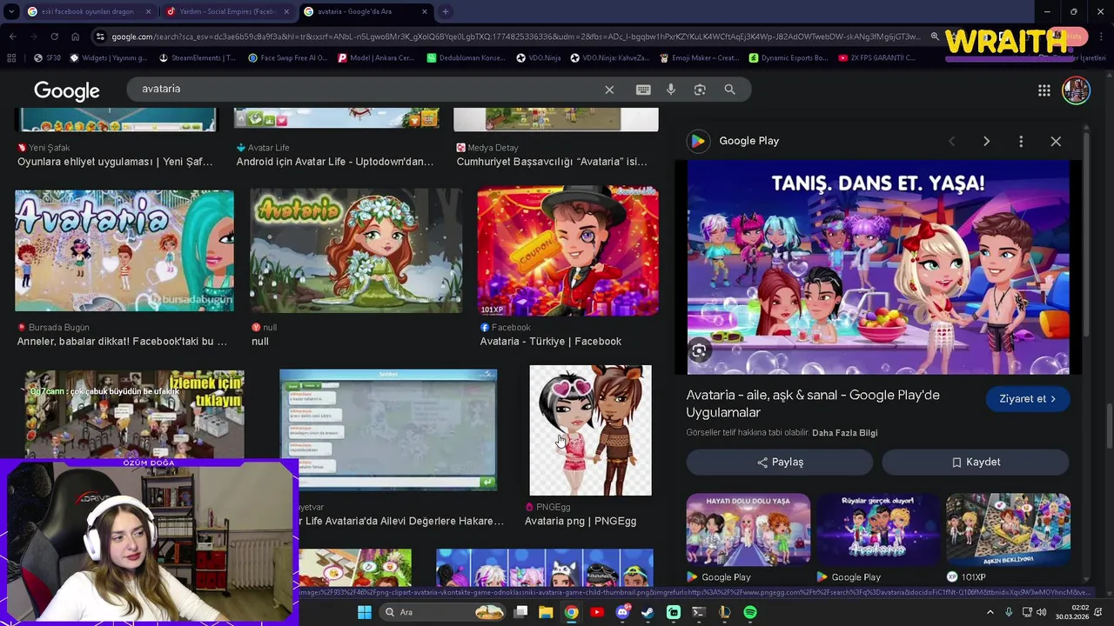Open Chrome home page button

(x=75, y=37)
